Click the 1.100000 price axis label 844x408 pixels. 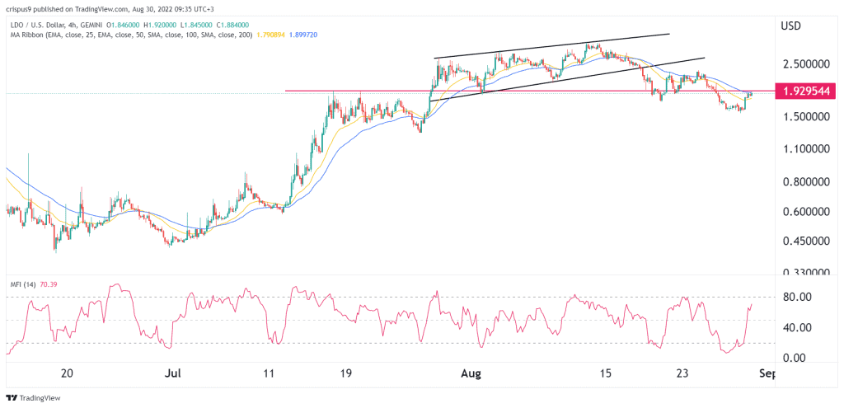pos(804,149)
